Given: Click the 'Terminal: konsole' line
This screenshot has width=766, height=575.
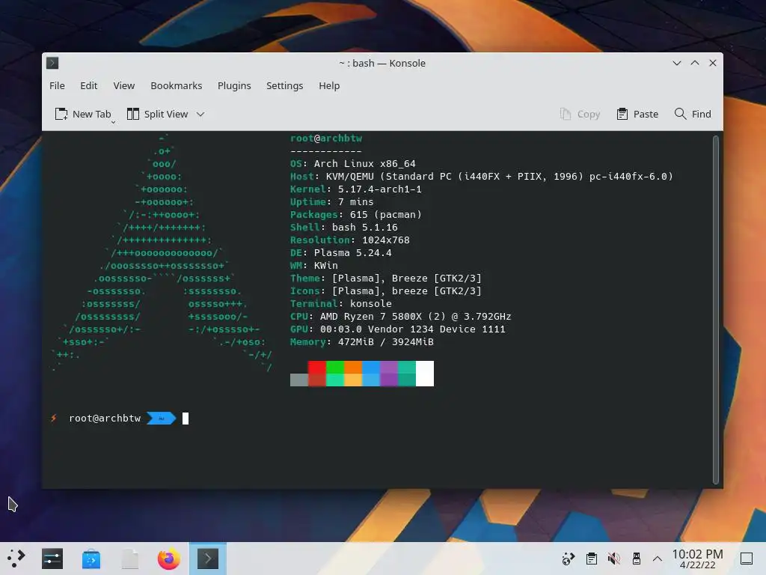Looking at the screenshot, I should tap(341, 304).
